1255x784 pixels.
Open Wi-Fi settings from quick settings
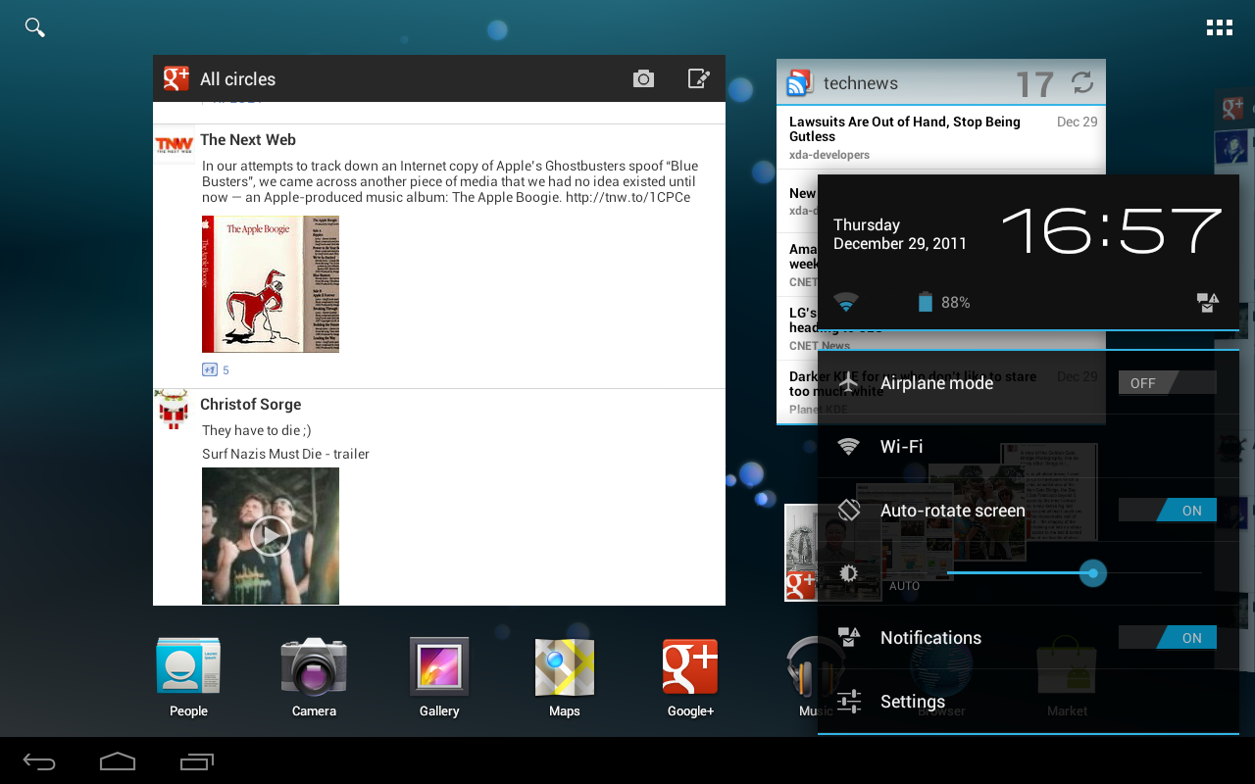pyautogui.click(x=1029, y=447)
